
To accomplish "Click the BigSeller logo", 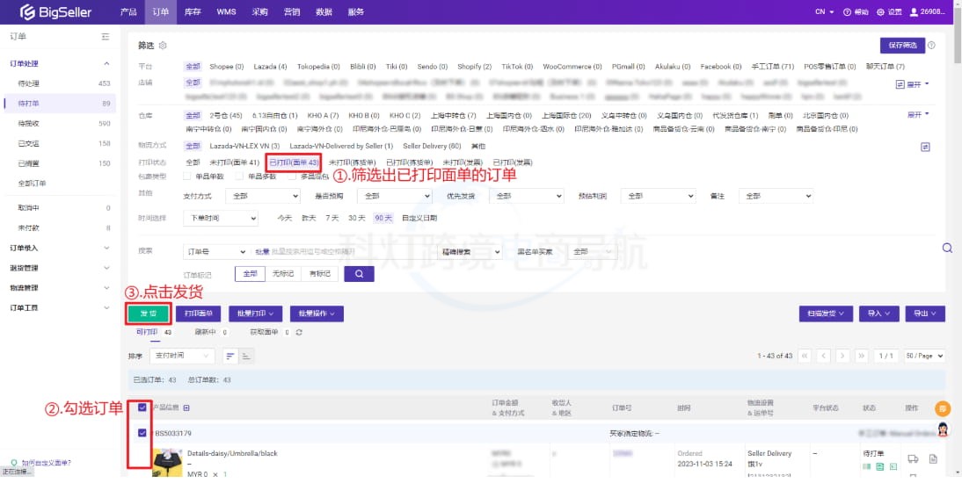I will pyautogui.click(x=55, y=11).
